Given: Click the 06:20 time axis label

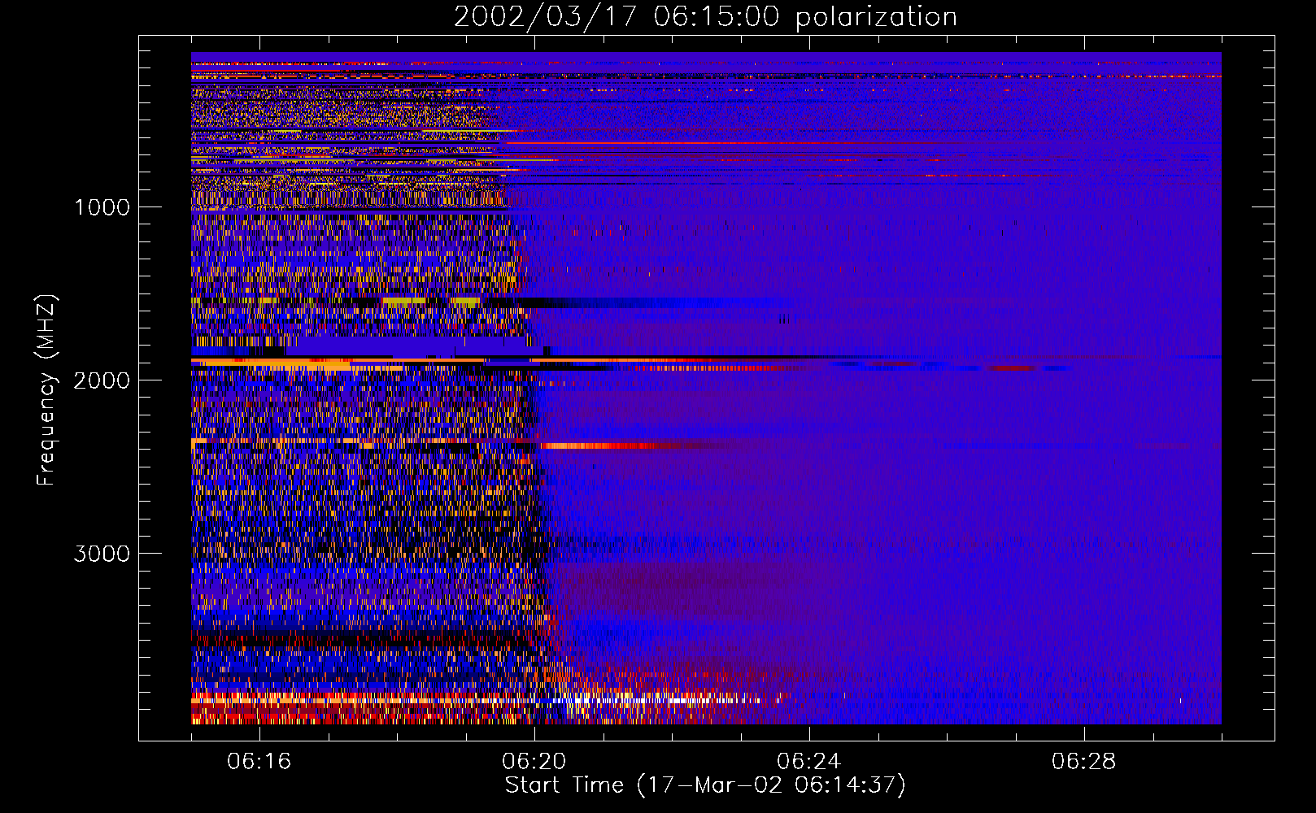Looking at the screenshot, I should coord(534,762).
